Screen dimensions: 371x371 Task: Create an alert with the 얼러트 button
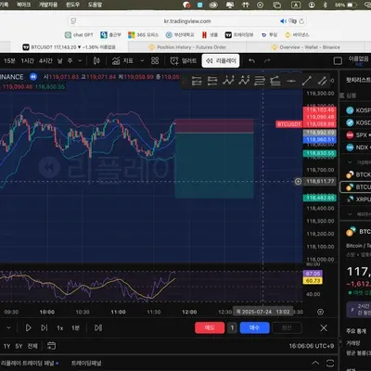[x=183, y=61]
